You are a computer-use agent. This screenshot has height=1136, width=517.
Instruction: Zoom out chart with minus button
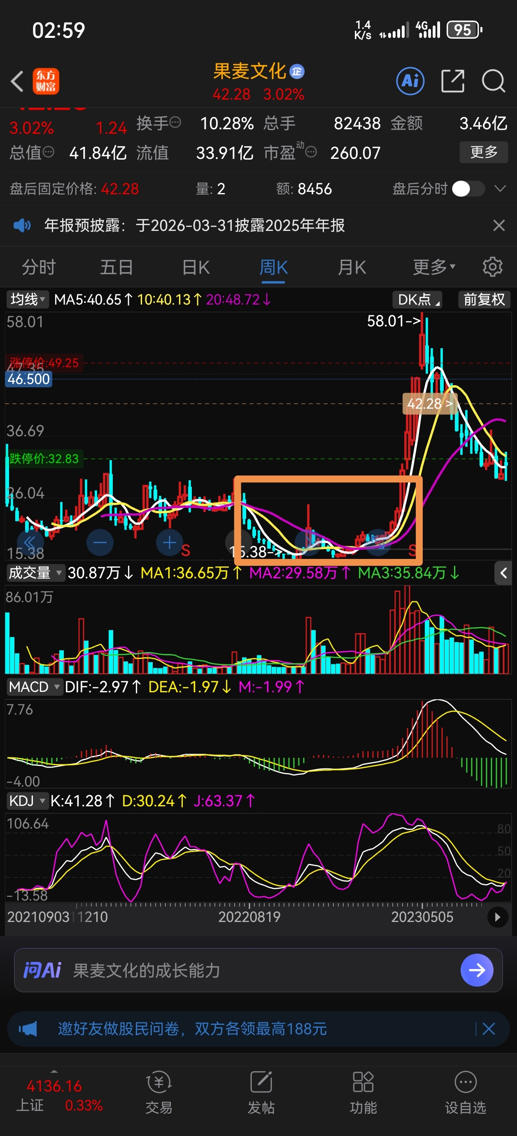(x=100, y=542)
